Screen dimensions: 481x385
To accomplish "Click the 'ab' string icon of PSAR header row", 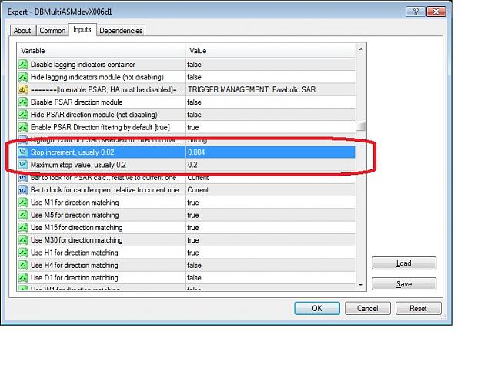I will click(23, 89).
